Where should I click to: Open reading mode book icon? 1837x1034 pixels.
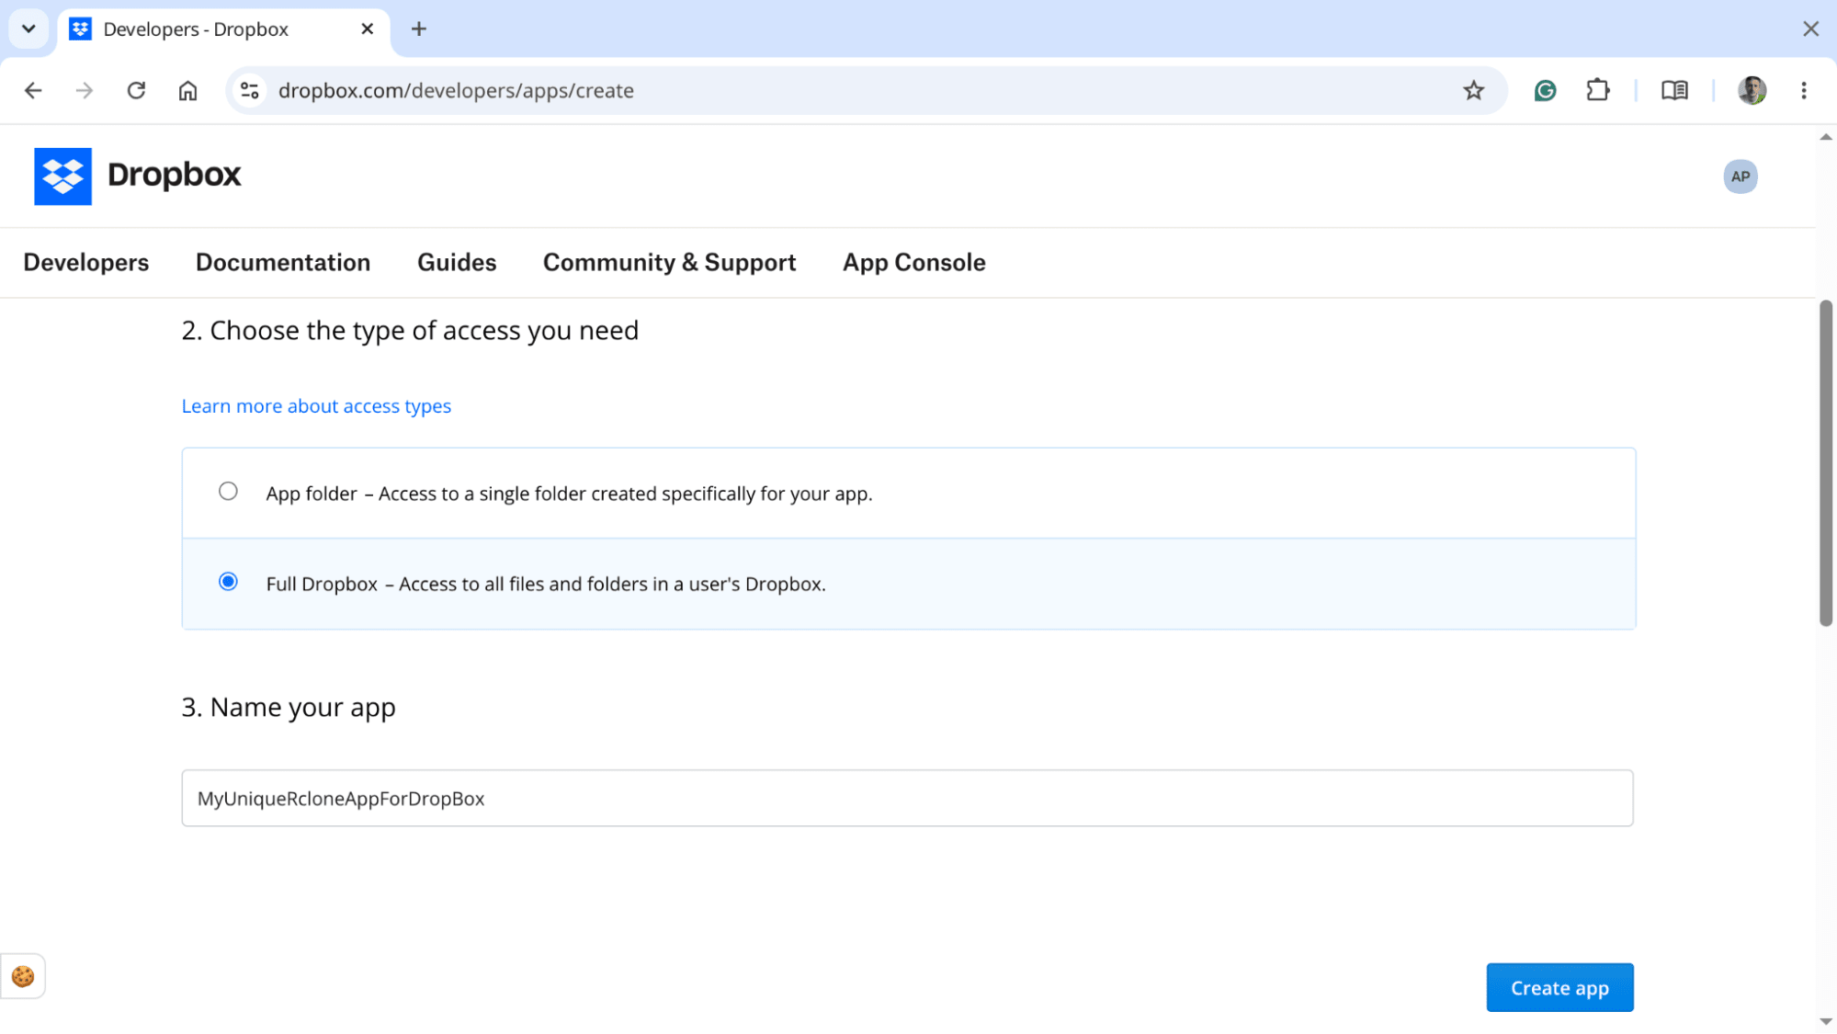(1674, 90)
